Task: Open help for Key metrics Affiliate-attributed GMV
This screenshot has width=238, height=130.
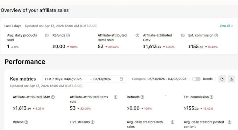Action: point(53,97)
